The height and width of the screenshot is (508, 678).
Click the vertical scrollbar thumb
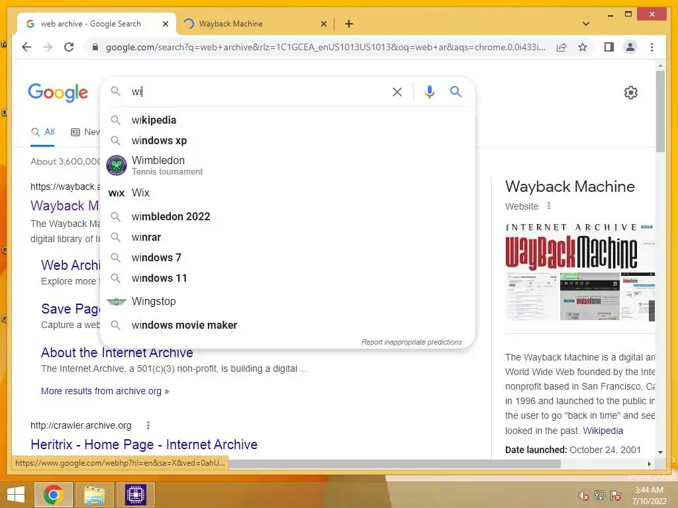660,111
